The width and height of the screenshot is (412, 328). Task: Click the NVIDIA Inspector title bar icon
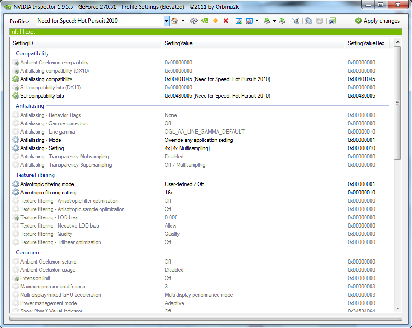[8, 6]
